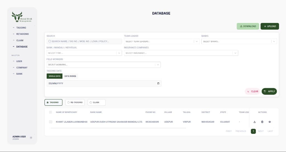Apply the selected filters
The height and width of the screenshot is (152, 286).
point(269,91)
